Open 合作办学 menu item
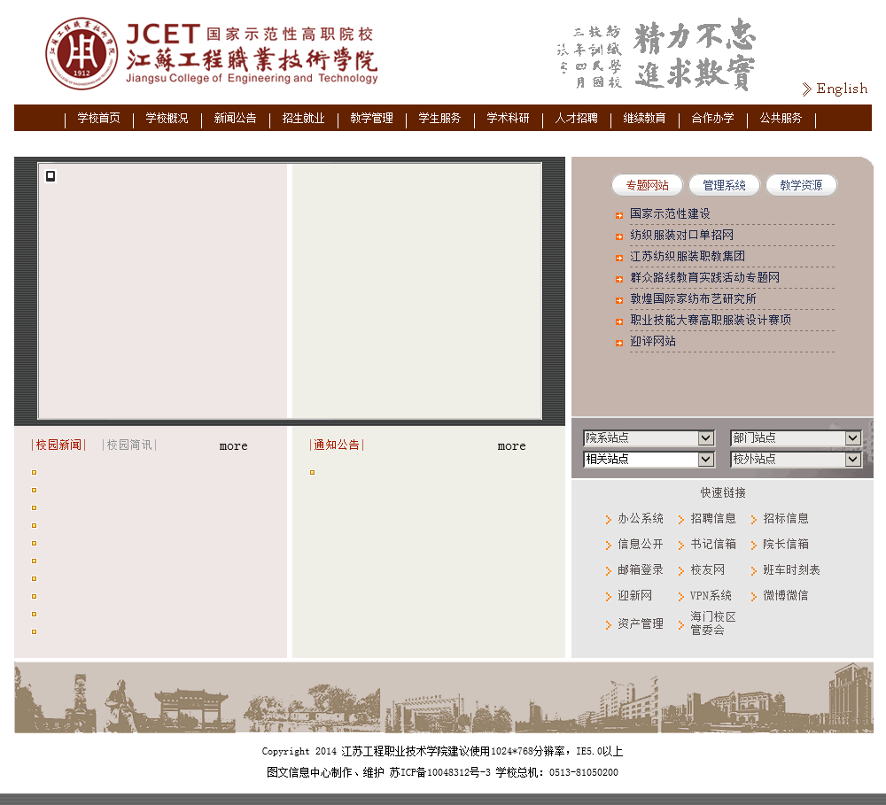 tap(712, 118)
